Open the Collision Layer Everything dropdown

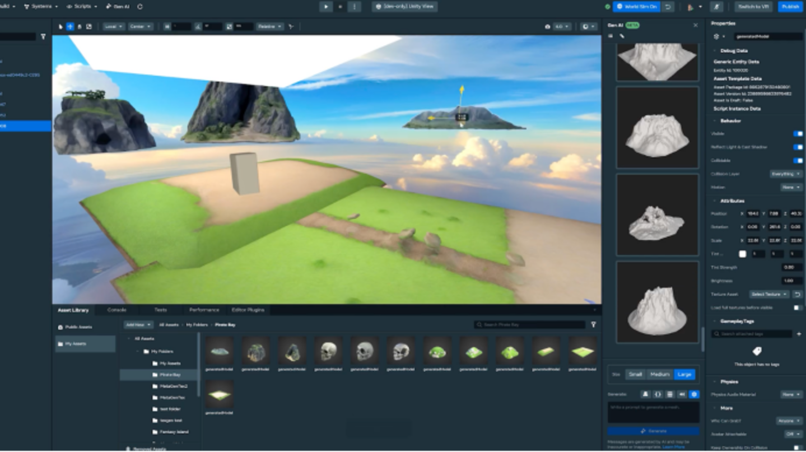pyautogui.click(x=786, y=174)
